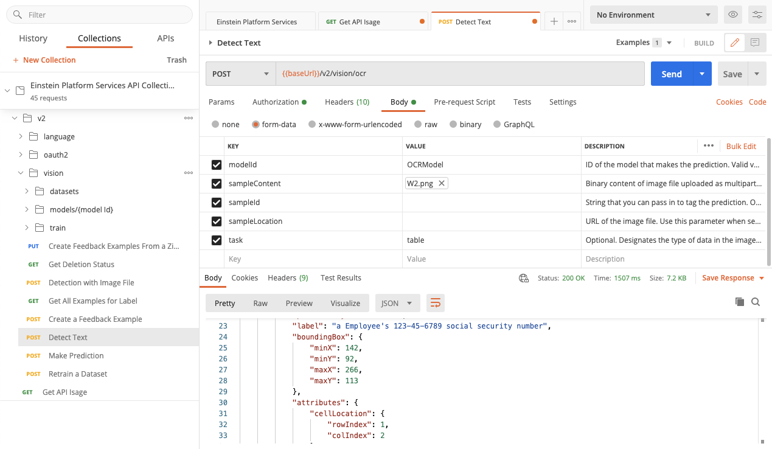Click the collection folder icon for Einstein Platform Services
This screenshot has width=772, height=449.
click(20, 91)
